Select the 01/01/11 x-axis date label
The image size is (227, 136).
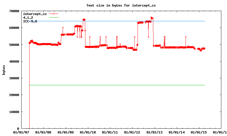coord(110,132)
